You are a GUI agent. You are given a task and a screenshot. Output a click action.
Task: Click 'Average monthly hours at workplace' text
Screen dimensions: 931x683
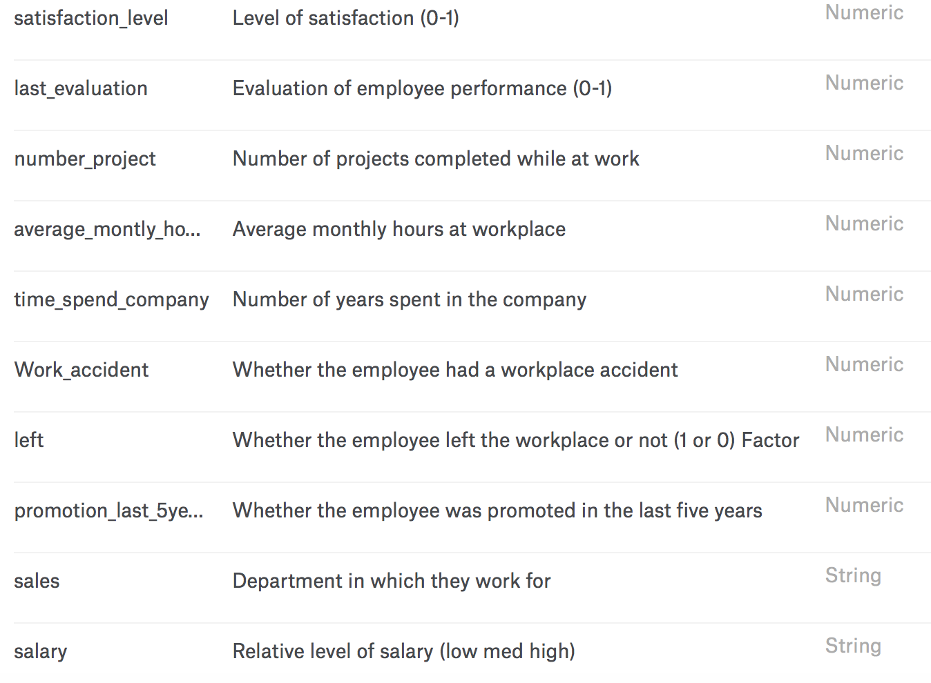(399, 229)
